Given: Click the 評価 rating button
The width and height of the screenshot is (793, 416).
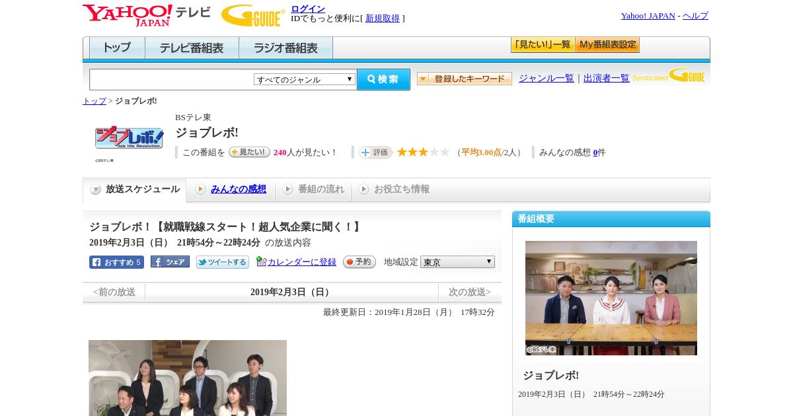Looking at the screenshot, I should [375, 153].
